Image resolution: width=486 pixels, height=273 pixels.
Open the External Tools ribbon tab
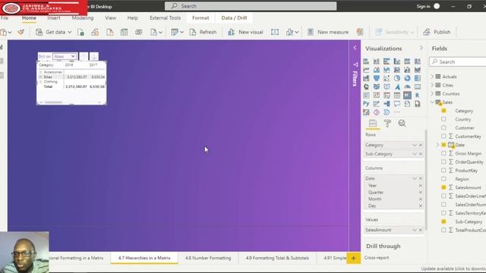click(x=165, y=18)
